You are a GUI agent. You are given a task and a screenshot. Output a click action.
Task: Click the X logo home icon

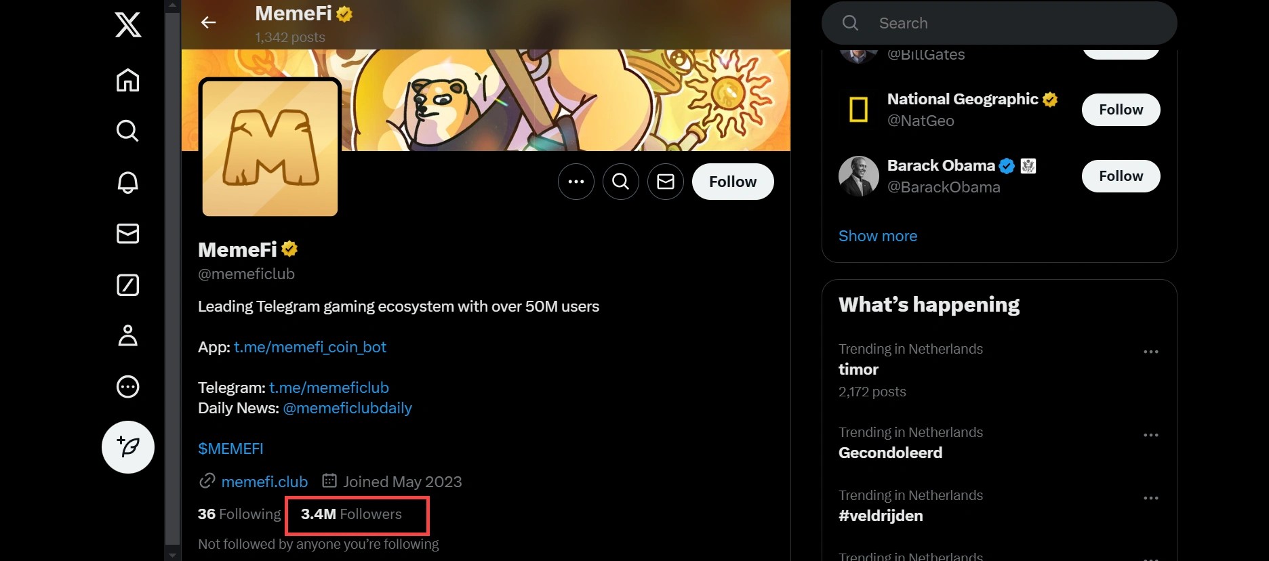coord(128,26)
